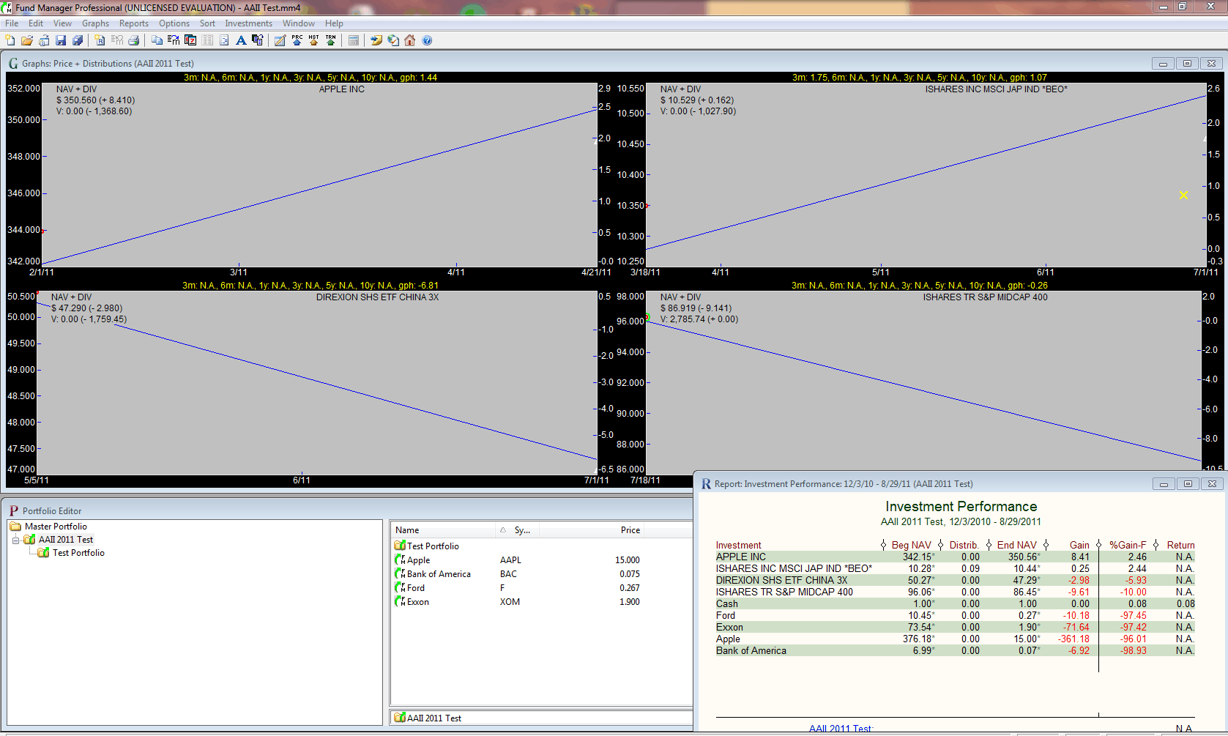Open the Reports menu

[x=133, y=23]
